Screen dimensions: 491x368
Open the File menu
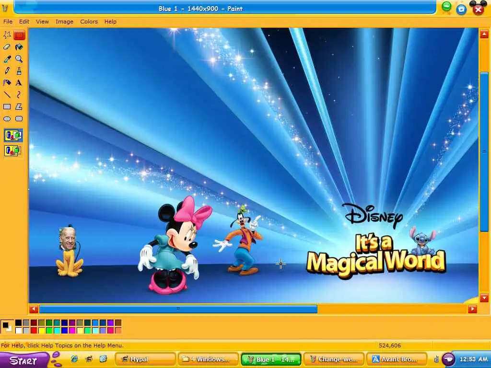(8, 22)
